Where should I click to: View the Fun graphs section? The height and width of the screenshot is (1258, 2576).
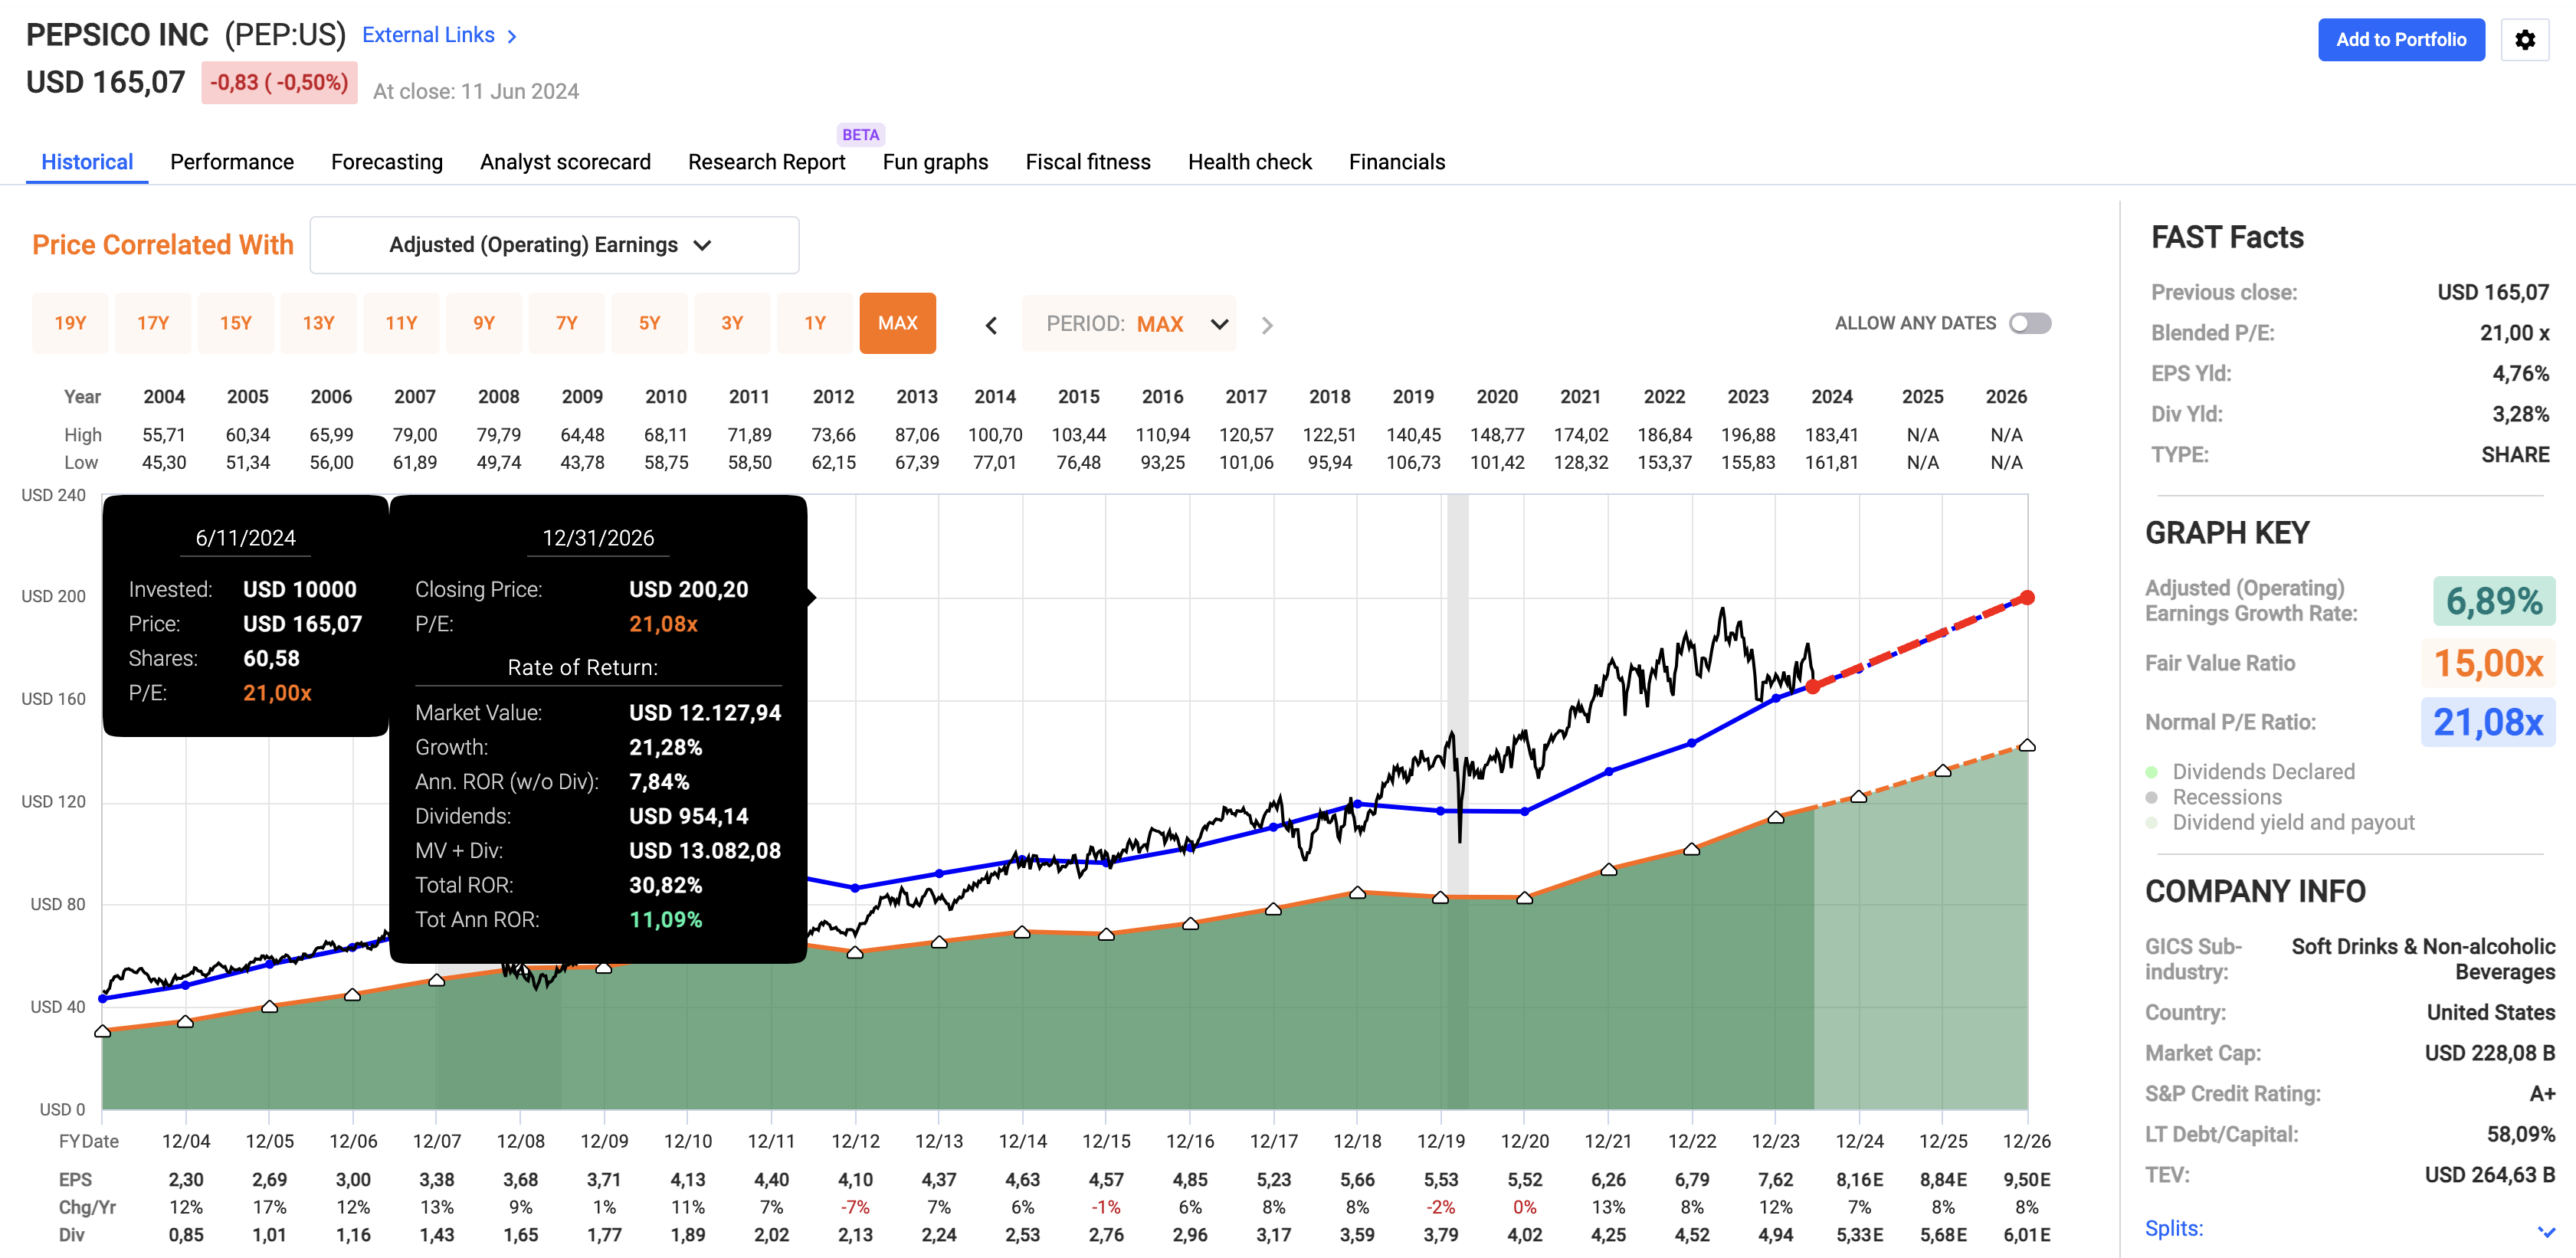click(934, 161)
